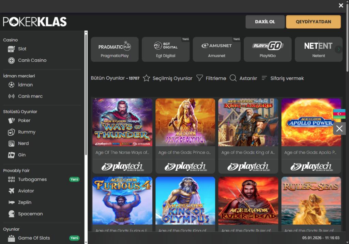This screenshot has height=244, width=349.
Task: Select the İdman soccer ball icon
Action: (x=12, y=85)
